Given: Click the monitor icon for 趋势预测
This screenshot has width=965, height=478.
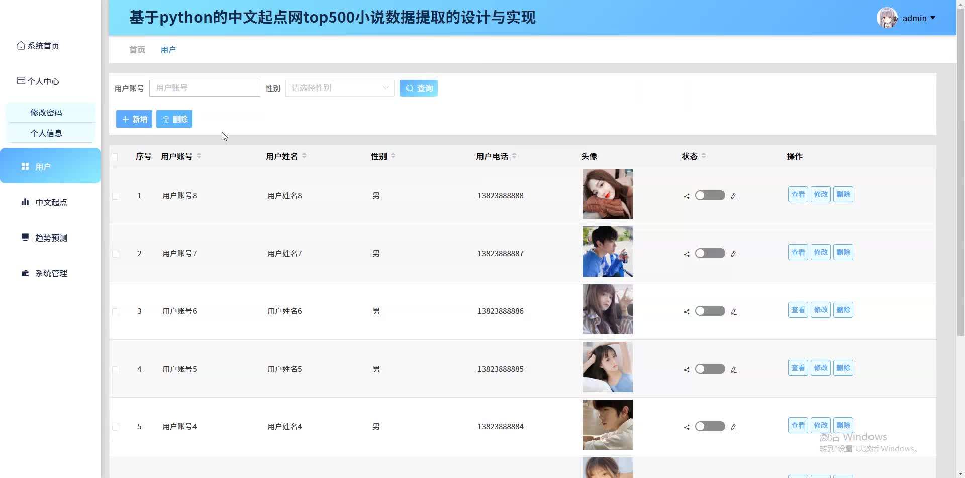Looking at the screenshot, I should click(25, 237).
